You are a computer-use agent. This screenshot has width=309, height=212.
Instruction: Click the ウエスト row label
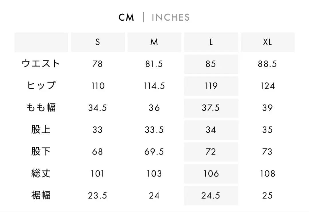[x=41, y=64]
